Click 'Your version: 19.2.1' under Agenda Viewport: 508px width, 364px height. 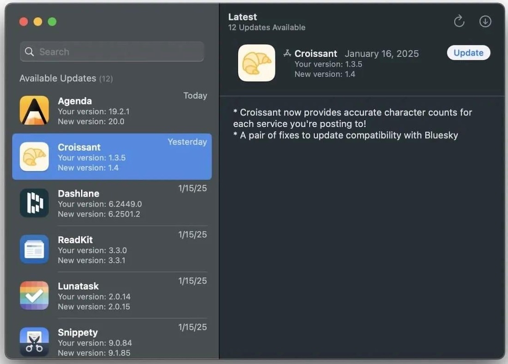(94, 112)
